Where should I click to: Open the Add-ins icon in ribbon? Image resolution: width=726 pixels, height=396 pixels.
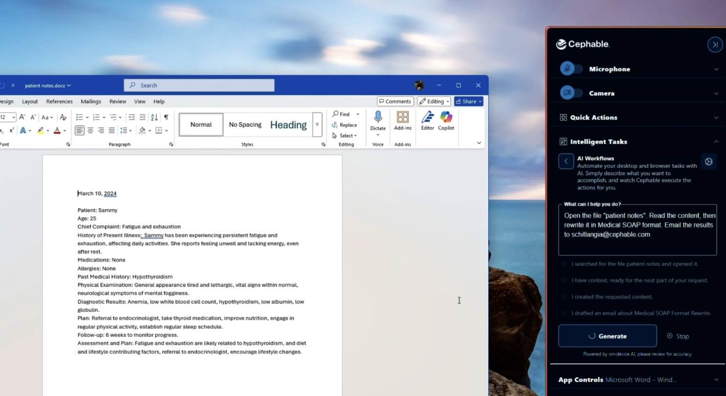pos(403,117)
